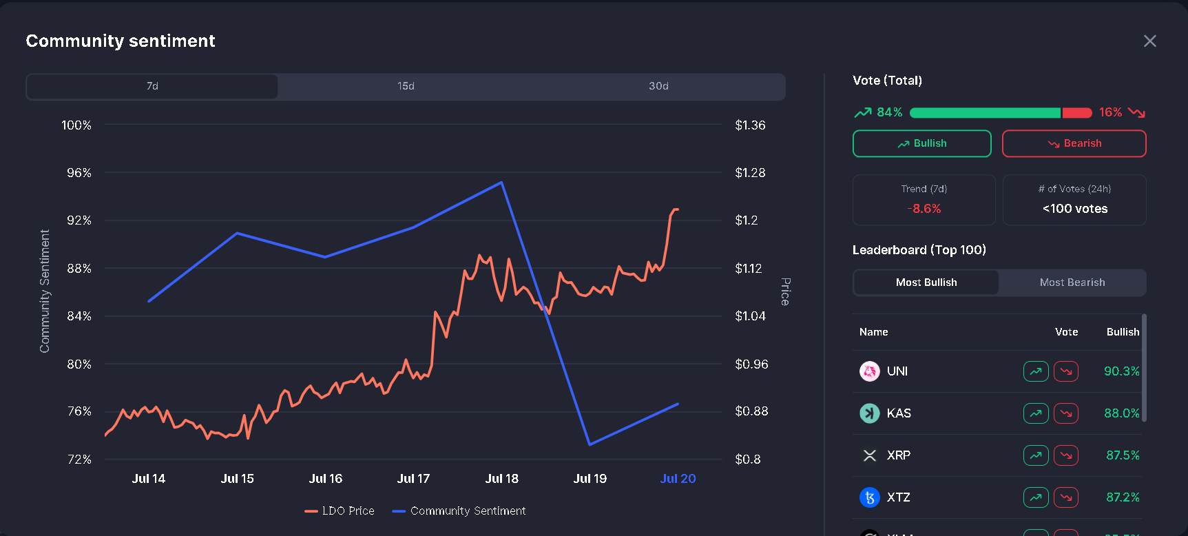Select the Most Bullish leaderboard tab
Viewport: 1188px width, 536px height.
coord(926,282)
